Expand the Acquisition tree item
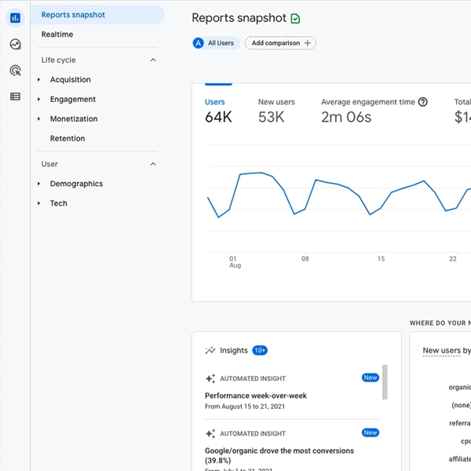The height and width of the screenshot is (471, 471). 39,80
